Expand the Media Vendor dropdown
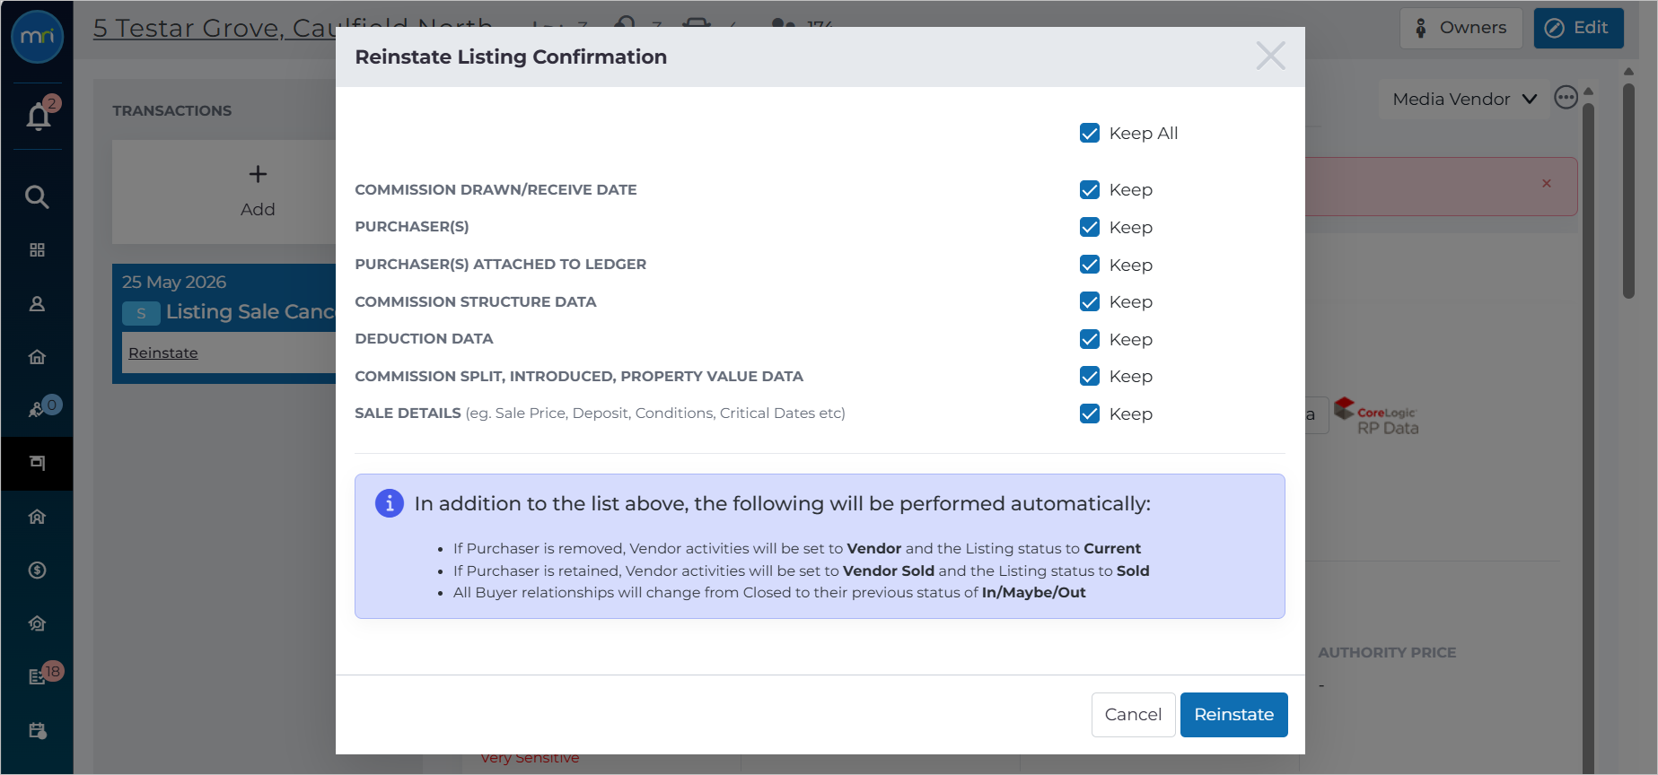1658x775 pixels. point(1464,99)
